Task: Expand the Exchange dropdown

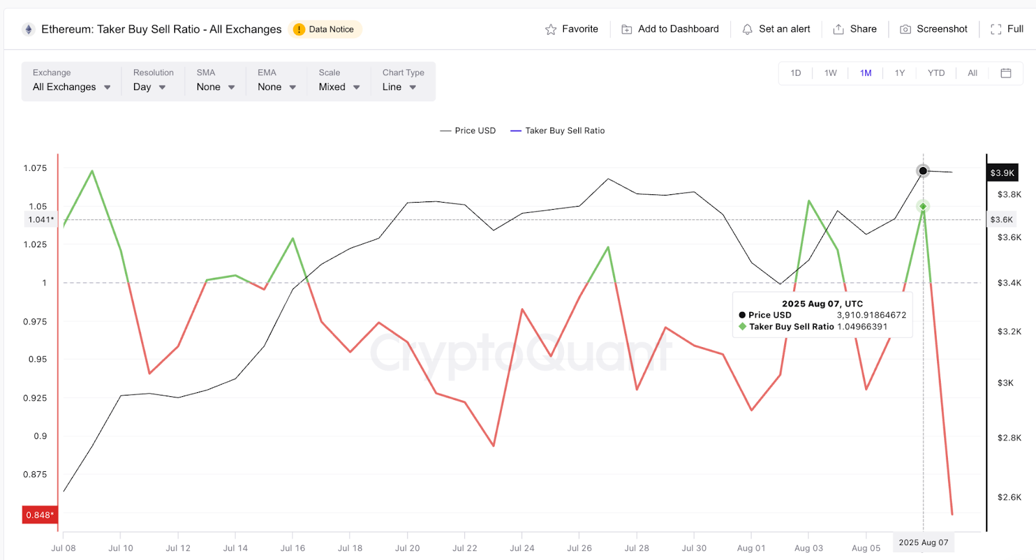Action: pos(71,87)
